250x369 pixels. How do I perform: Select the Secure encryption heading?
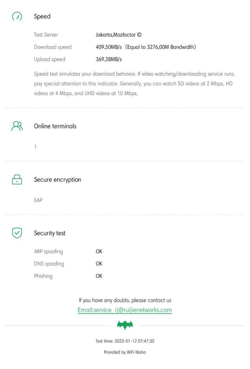[x=57, y=179]
